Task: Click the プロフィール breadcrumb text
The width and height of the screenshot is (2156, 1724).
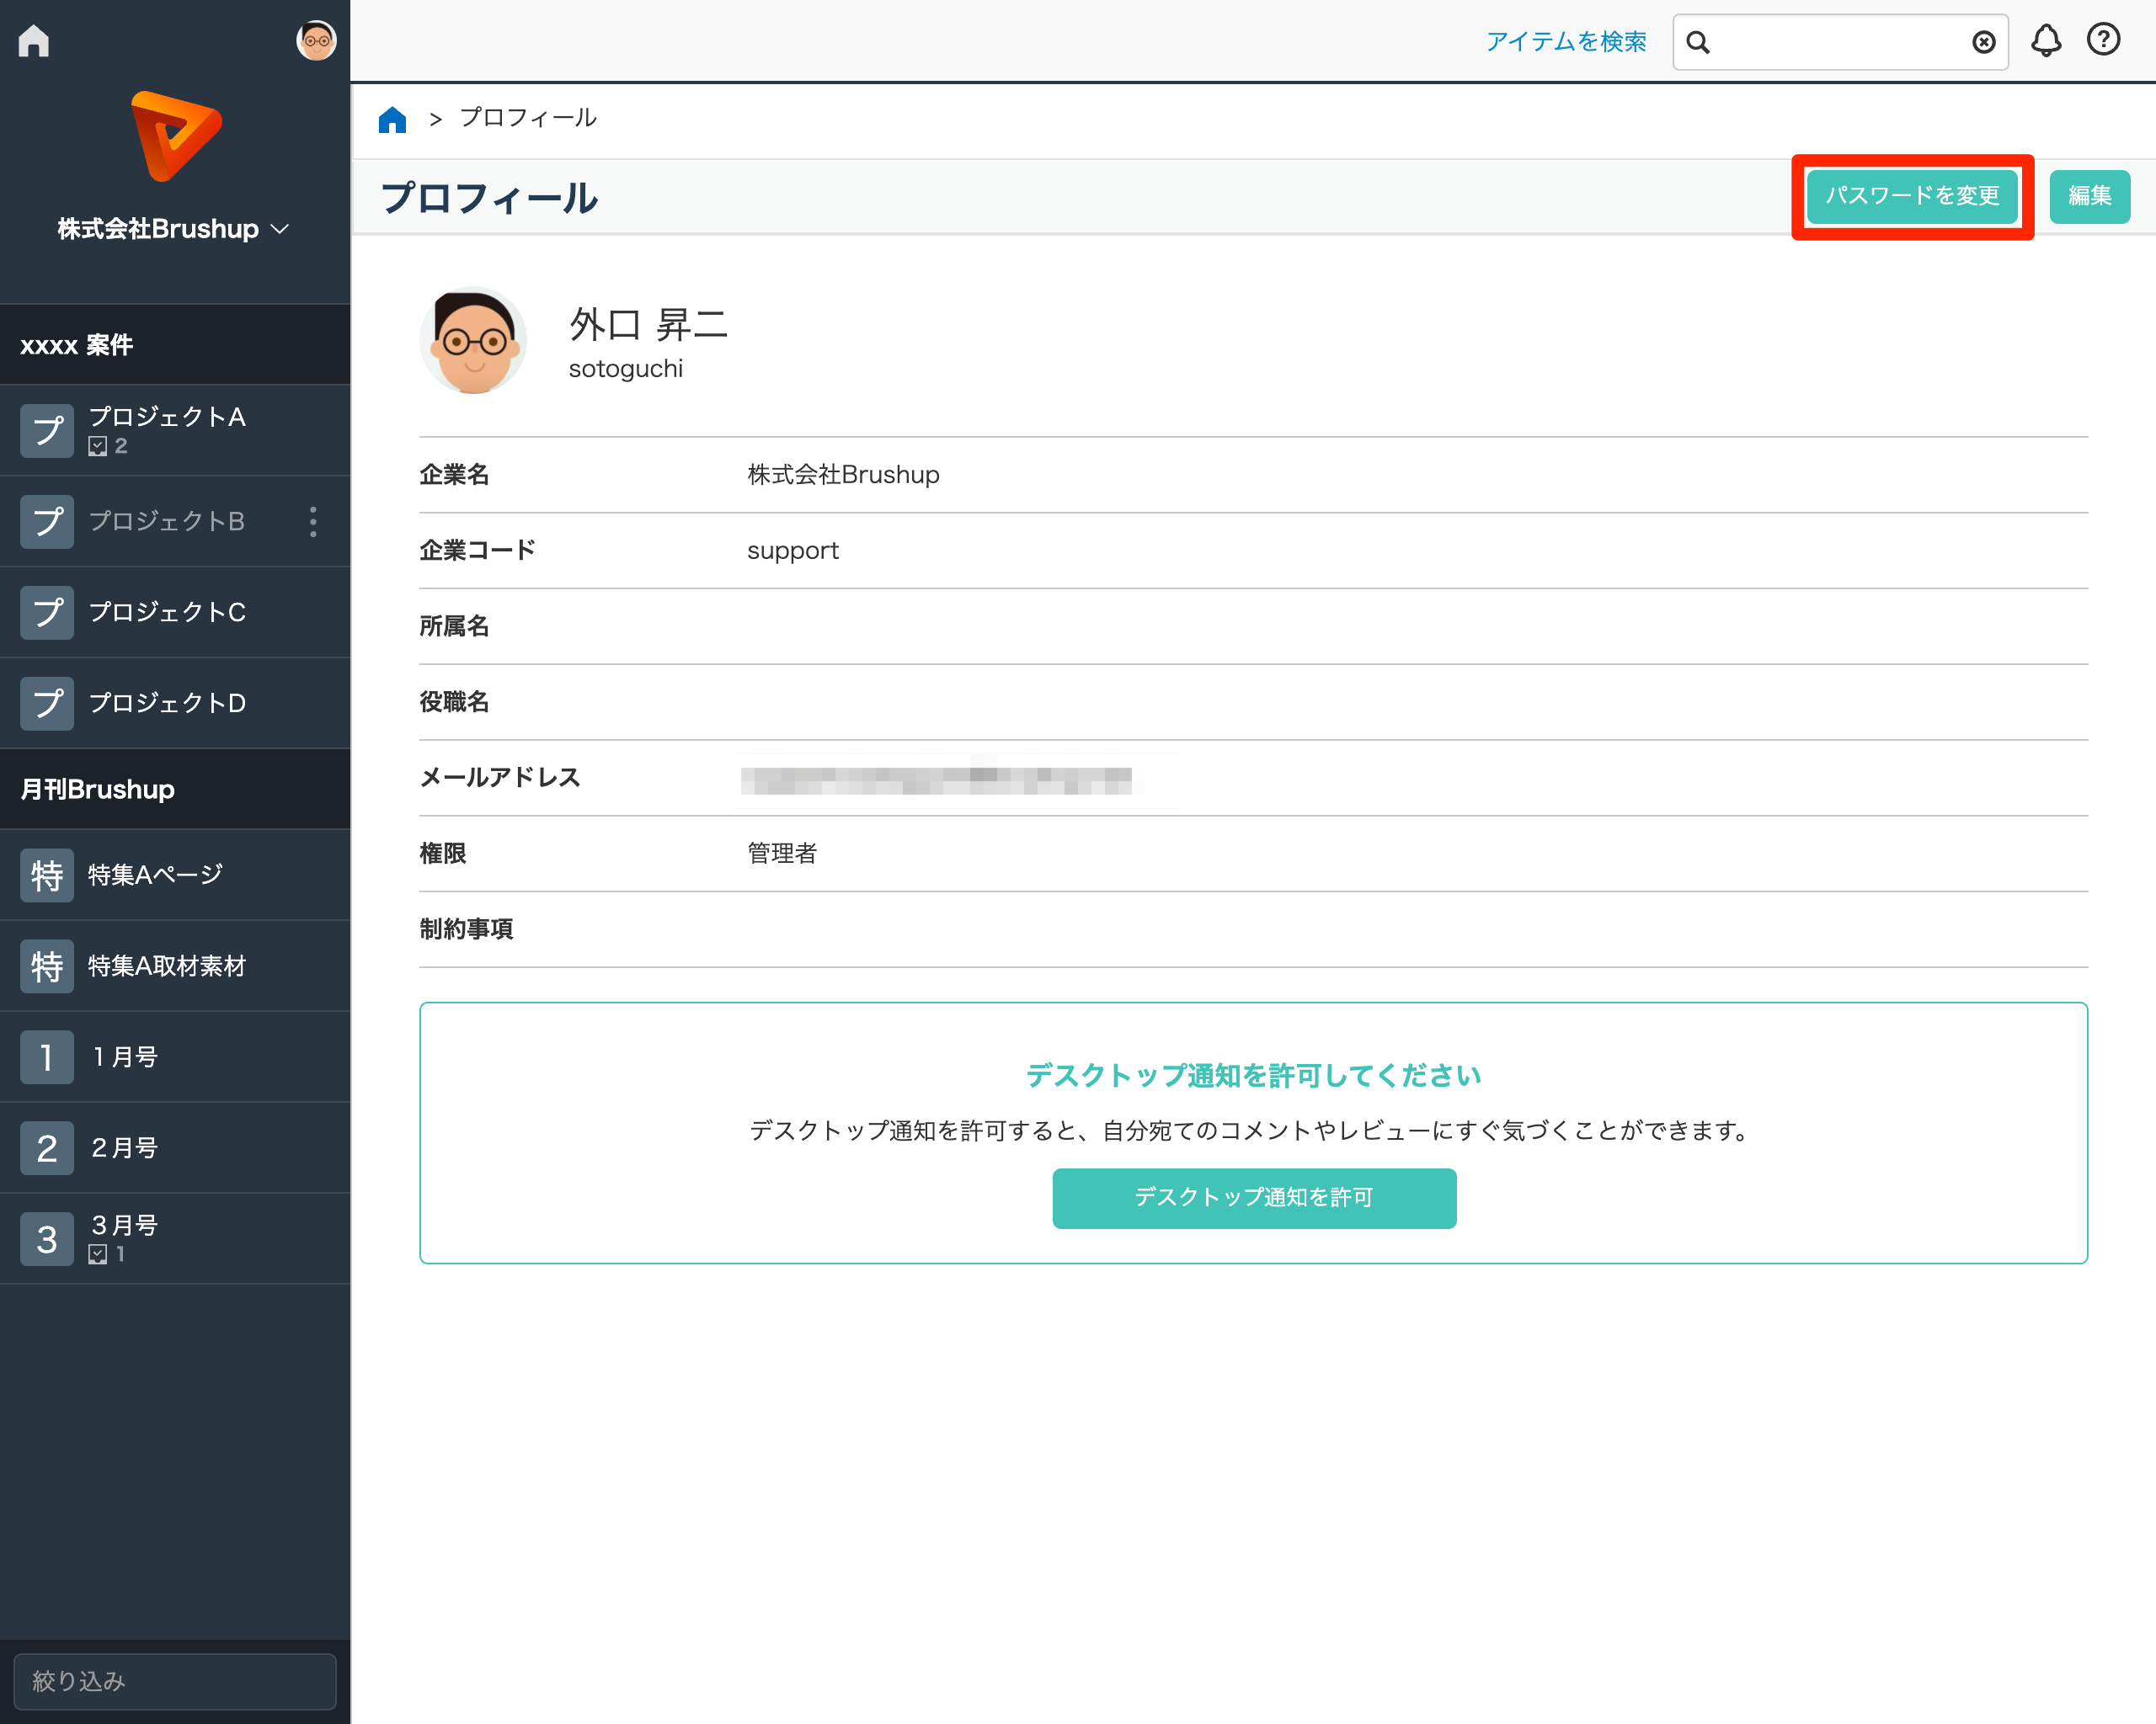Action: coord(528,118)
